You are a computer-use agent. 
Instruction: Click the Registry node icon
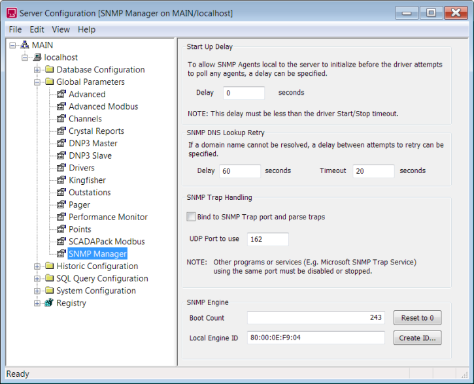point(49,303)
